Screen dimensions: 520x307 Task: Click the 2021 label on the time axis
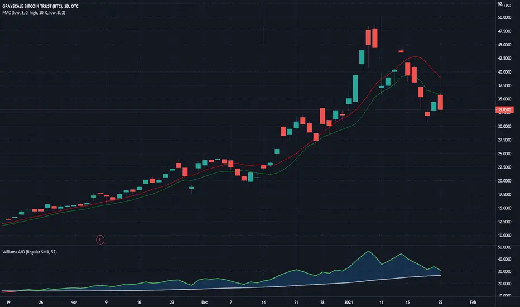tap(349, 302)
